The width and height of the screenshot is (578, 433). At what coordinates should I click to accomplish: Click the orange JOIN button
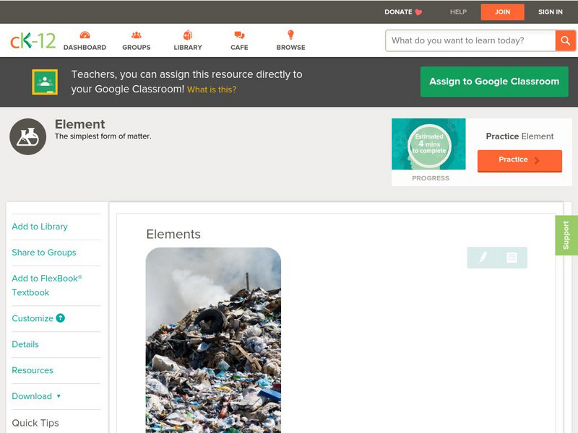tap(502, 12)
